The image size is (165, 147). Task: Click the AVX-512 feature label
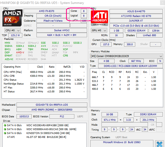point(68,46)
